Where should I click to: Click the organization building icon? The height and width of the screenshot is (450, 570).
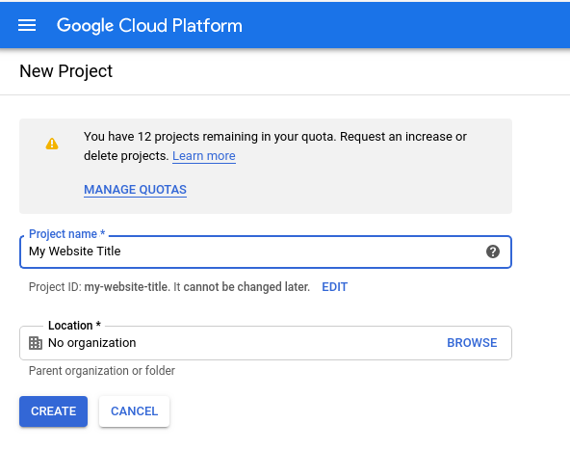click(36, 343)
